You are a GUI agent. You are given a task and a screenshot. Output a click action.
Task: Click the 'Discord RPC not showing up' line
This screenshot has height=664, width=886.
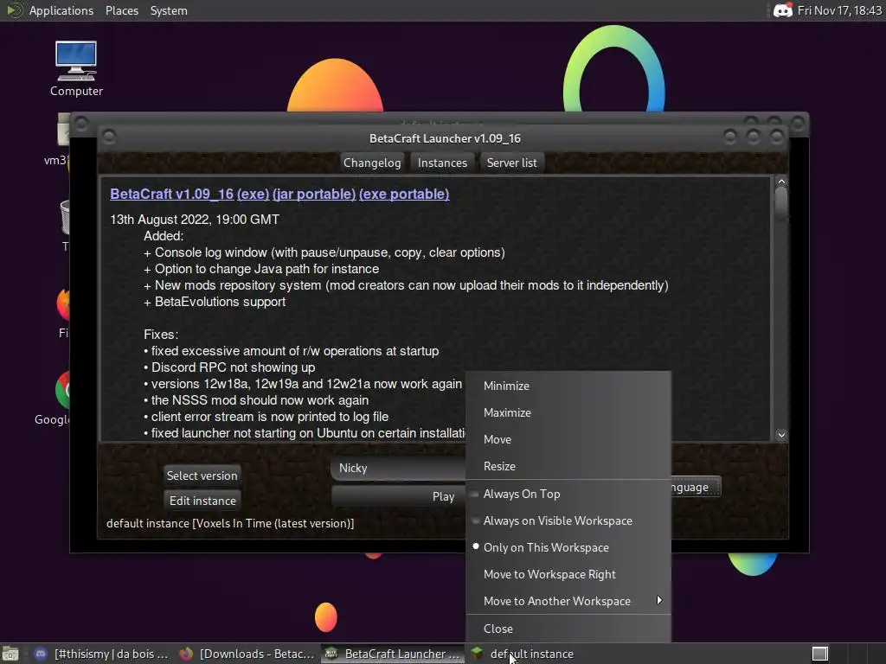(229, 367)
